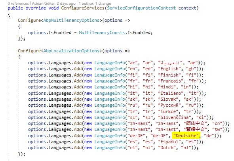Click the "tw" flag code string

click(x=217, y=129)
